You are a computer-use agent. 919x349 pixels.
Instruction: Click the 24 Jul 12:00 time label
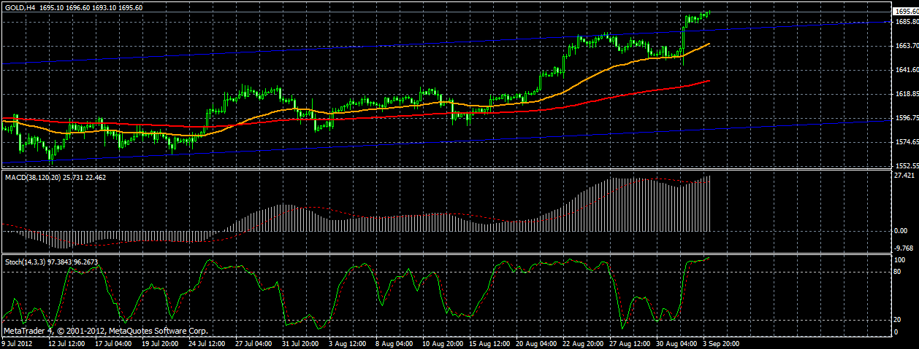tap(207, 343)
